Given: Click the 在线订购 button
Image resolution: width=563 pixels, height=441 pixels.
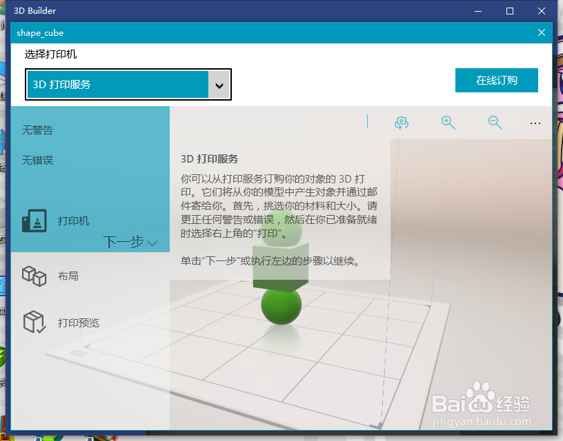Looking at the screenshot, I should click(497, 81).
